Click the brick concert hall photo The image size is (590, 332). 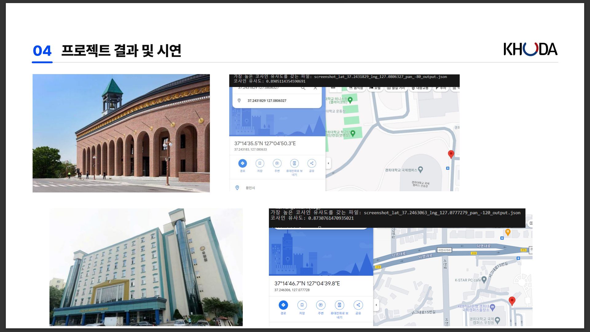[x=121, y=133]
